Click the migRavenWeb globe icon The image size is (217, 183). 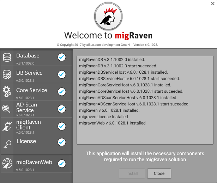pyautogui.click(x=7, y=164)
